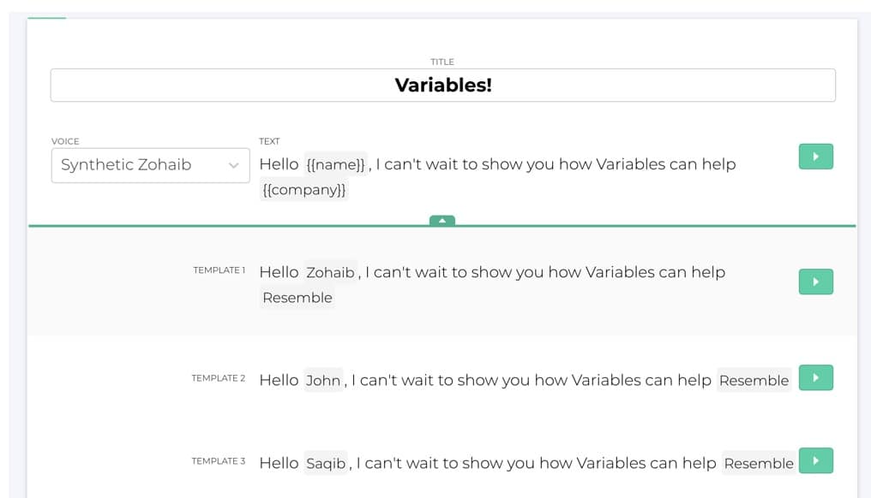Collapse the templates section with the arrow tab
Image resolution: width=871 pixels, height=498 pixels.
pyautogui.click(x=442, y=220)
